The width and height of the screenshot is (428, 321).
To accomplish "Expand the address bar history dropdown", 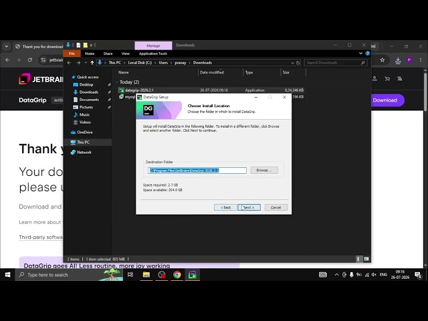I will (292, 63).
